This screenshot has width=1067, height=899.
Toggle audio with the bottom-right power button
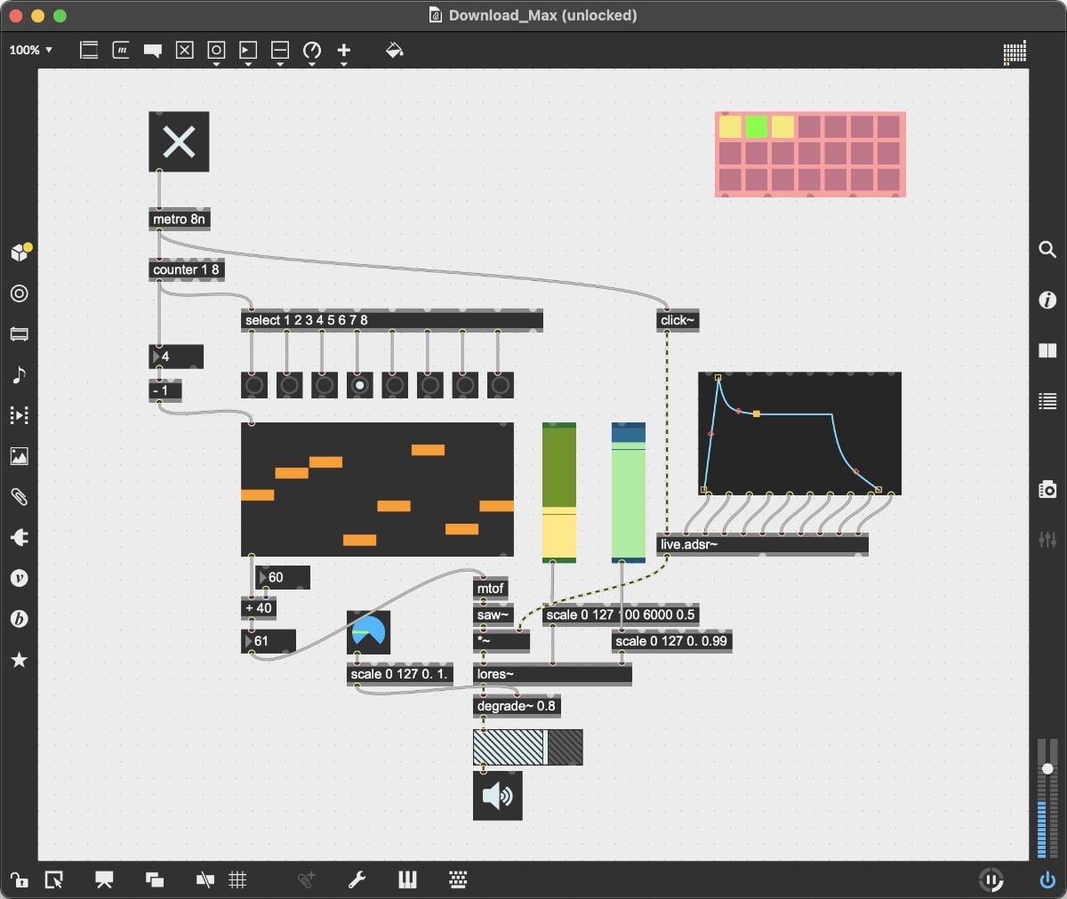coord(1047,880)
